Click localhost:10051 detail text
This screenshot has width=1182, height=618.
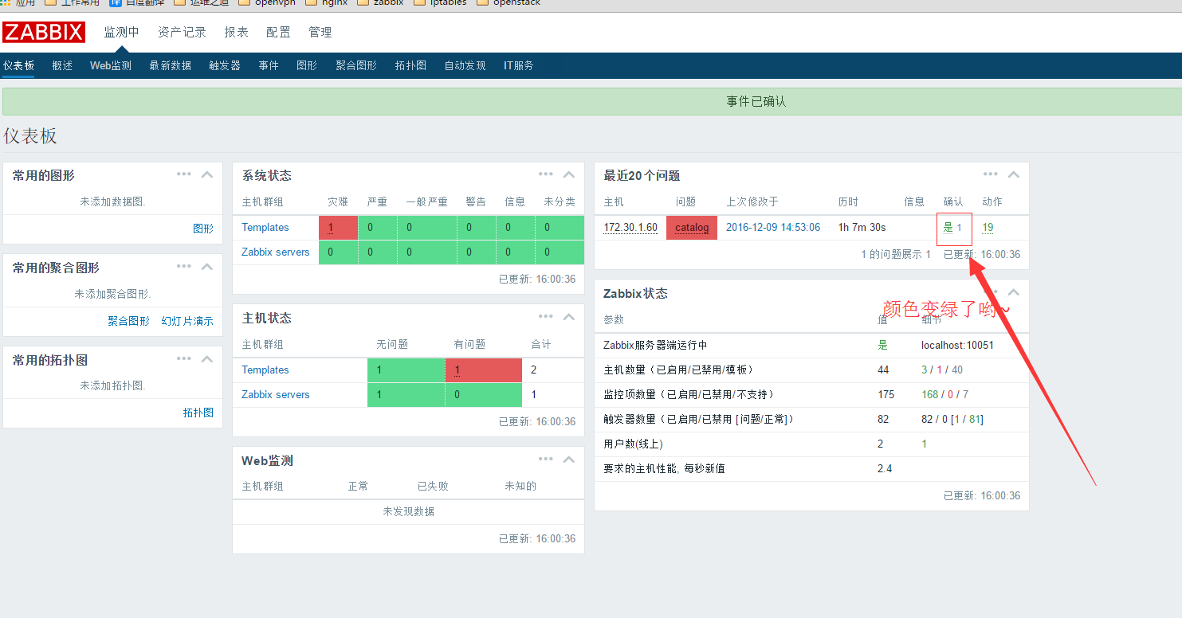pos(957,346)
